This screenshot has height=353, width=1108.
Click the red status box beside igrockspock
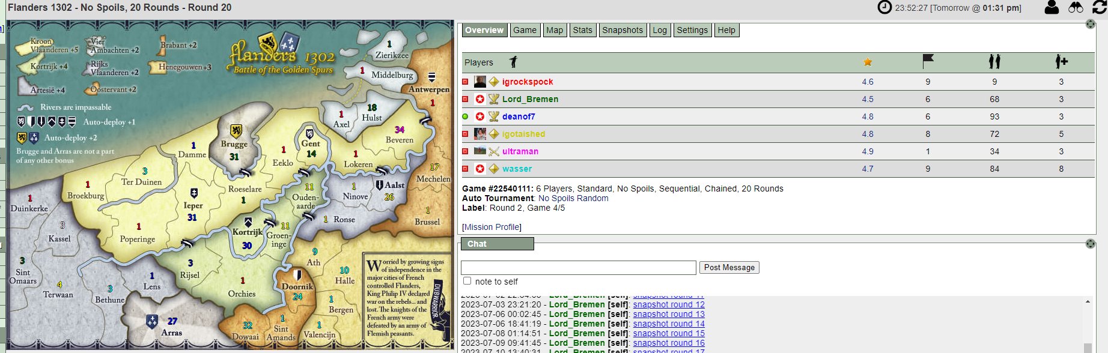465,82
